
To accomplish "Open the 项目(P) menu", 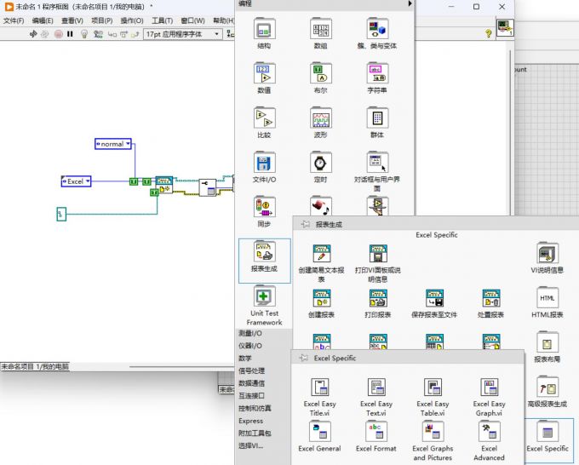I will [x=102, y=20].
